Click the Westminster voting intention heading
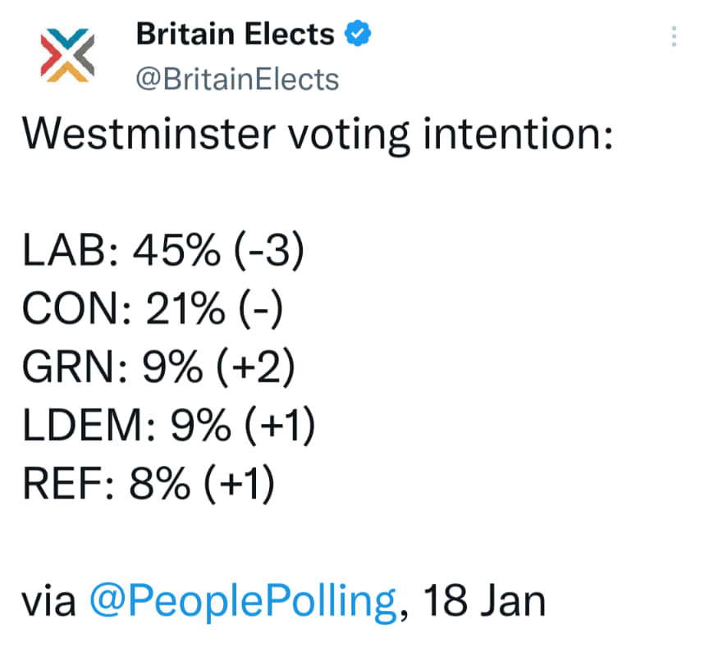Image resolution: width=709 pixels, height=647 pixels. pos(318,134)
